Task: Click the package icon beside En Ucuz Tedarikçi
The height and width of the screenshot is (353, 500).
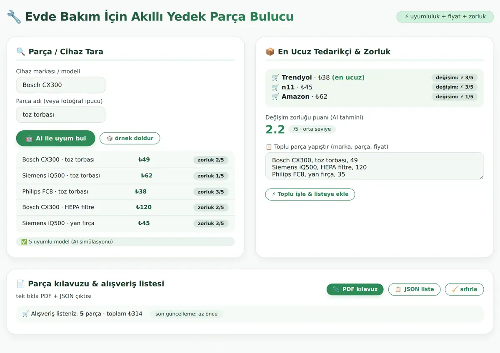Action: point(270,52)
